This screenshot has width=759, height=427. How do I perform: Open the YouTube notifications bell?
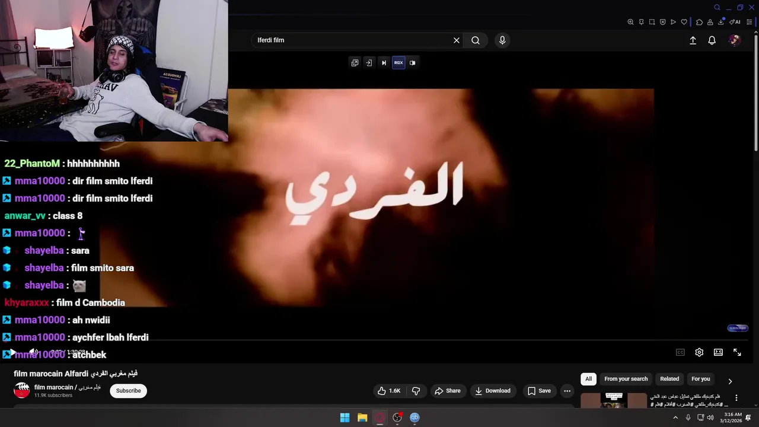click(x=712, y=40)
